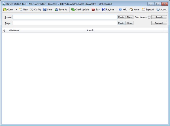Click the Search button
170x126 pixels.
point(159,17)
